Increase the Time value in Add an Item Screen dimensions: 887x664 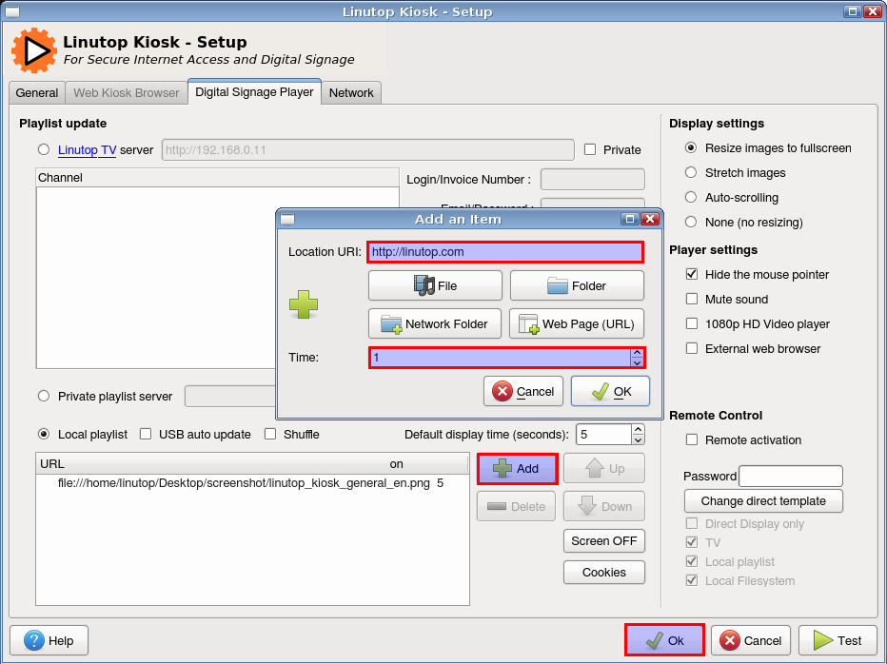(637, 353)
